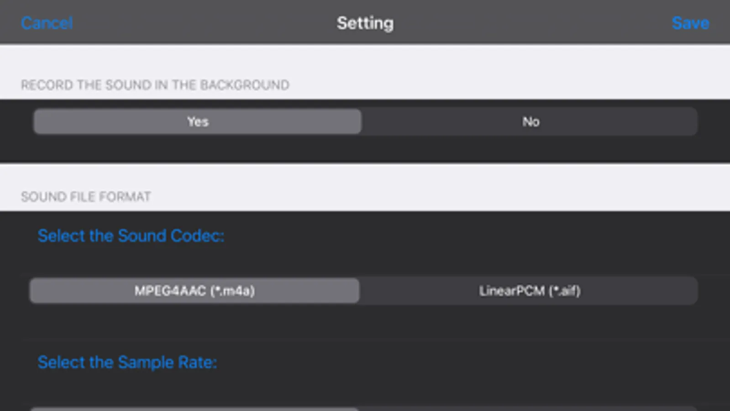Choose No for background recording
730x411 pixels.
[x=530, y=121]
